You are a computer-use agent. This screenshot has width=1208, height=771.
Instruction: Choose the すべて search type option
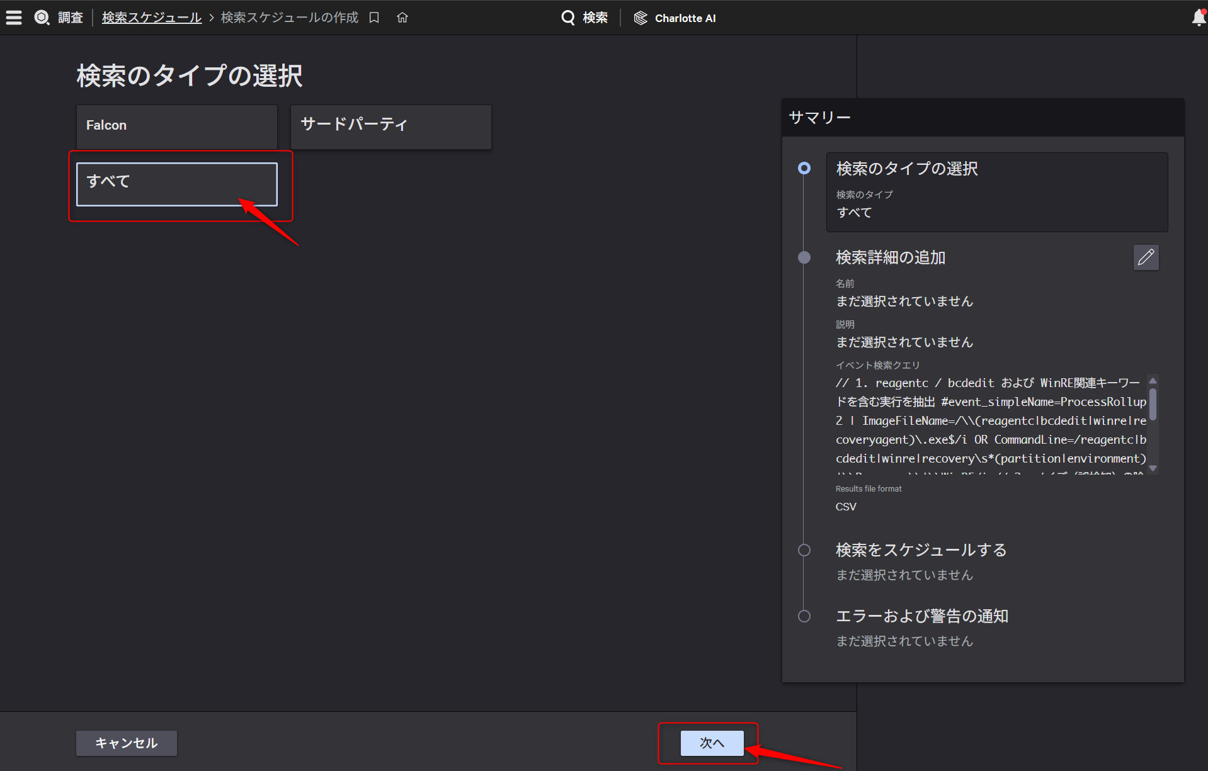pos(177,184)
